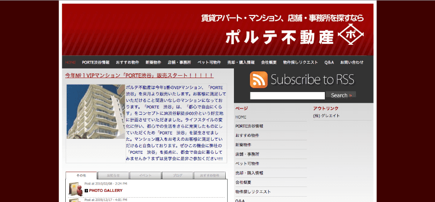Go to お問い合わせ in the navigation bar

tap(351, 62)
